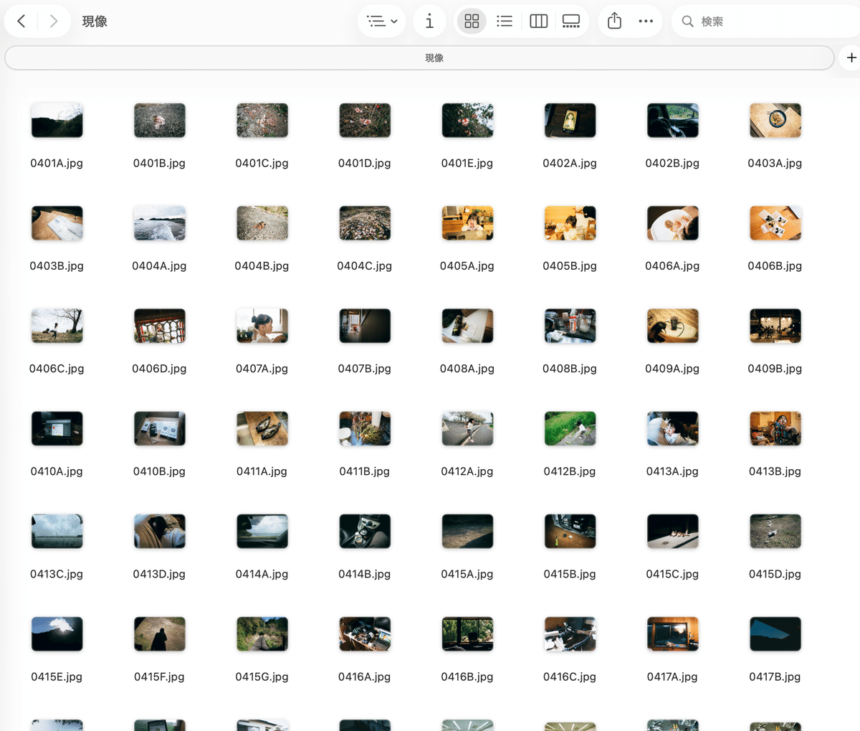Click file name 0410B.jpg
Screen dimensions: 860x731
pyautogui.click(x=159, y=471)
